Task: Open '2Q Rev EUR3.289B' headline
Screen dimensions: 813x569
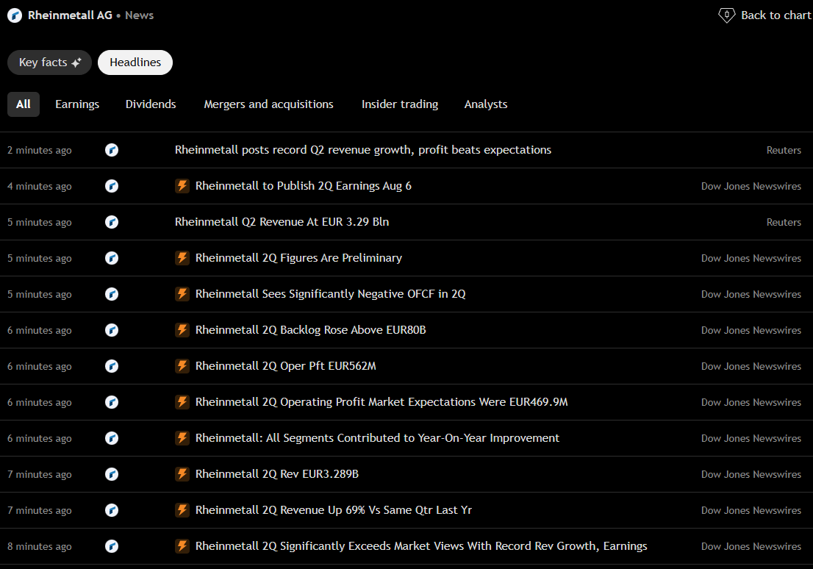Action: pos(277,474)
